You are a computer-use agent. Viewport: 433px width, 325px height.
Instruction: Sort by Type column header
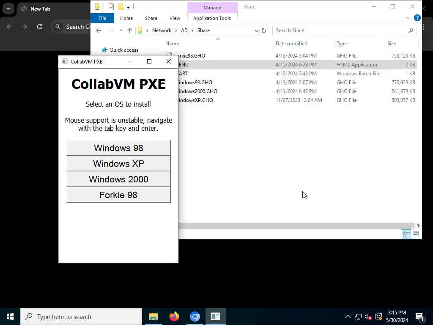click(x=342, y=44)
